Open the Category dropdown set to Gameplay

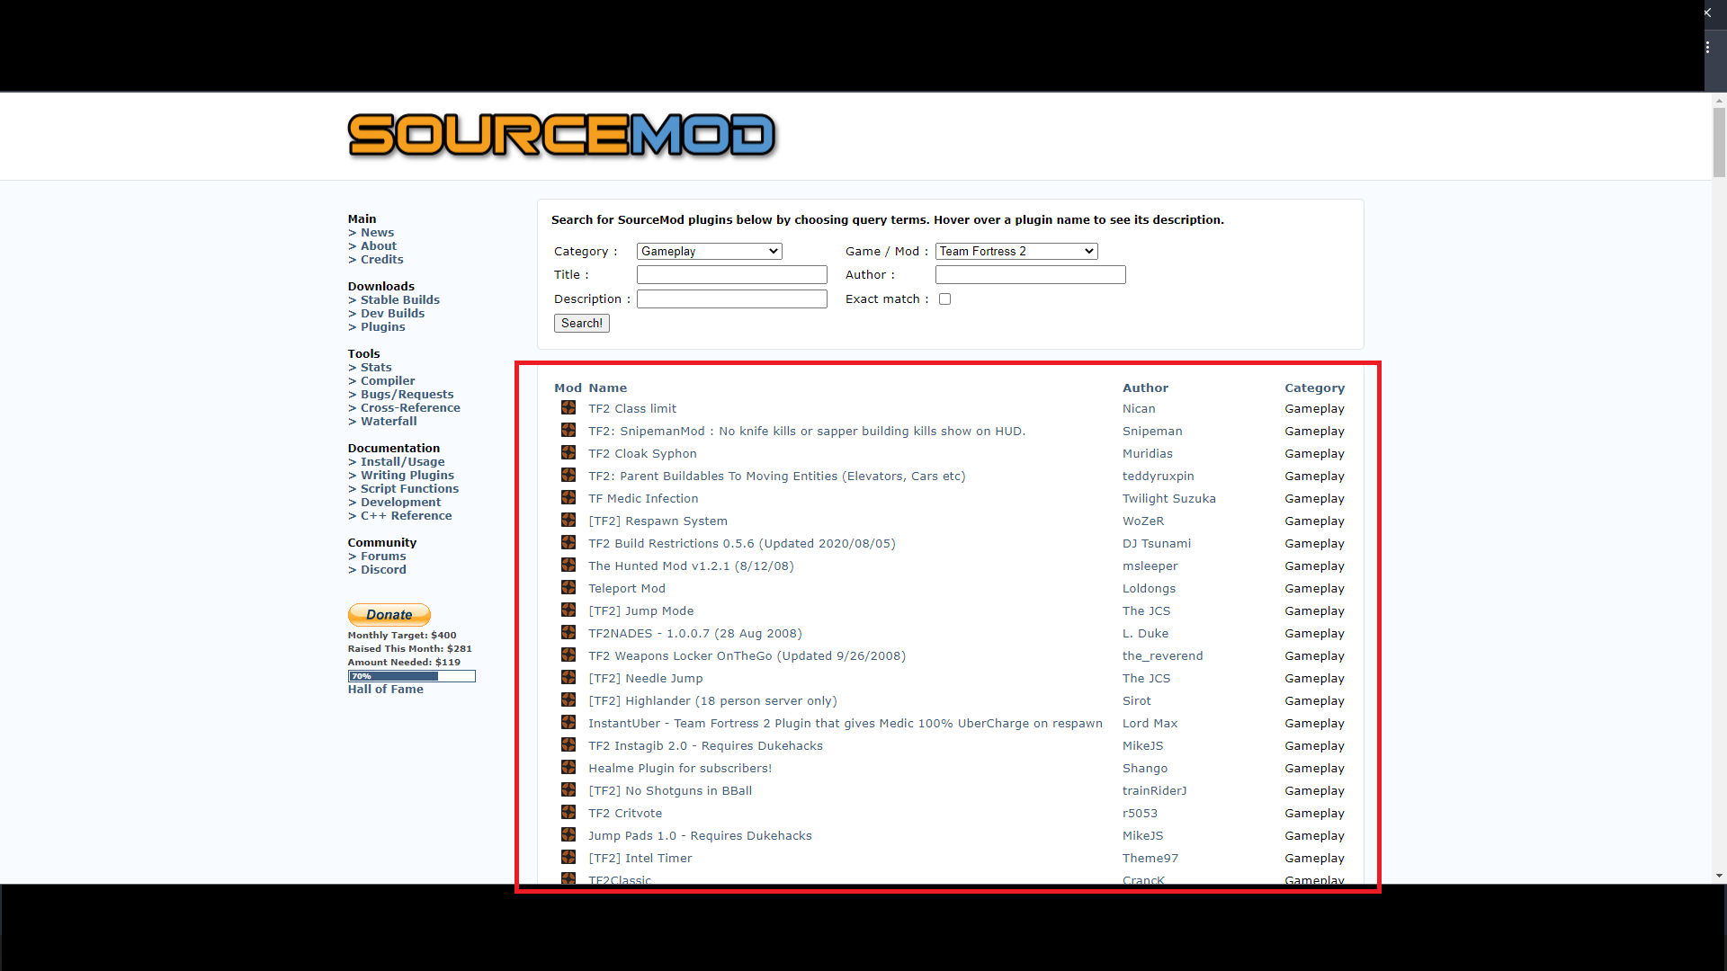pyautogui.click(x=709, y=252)
